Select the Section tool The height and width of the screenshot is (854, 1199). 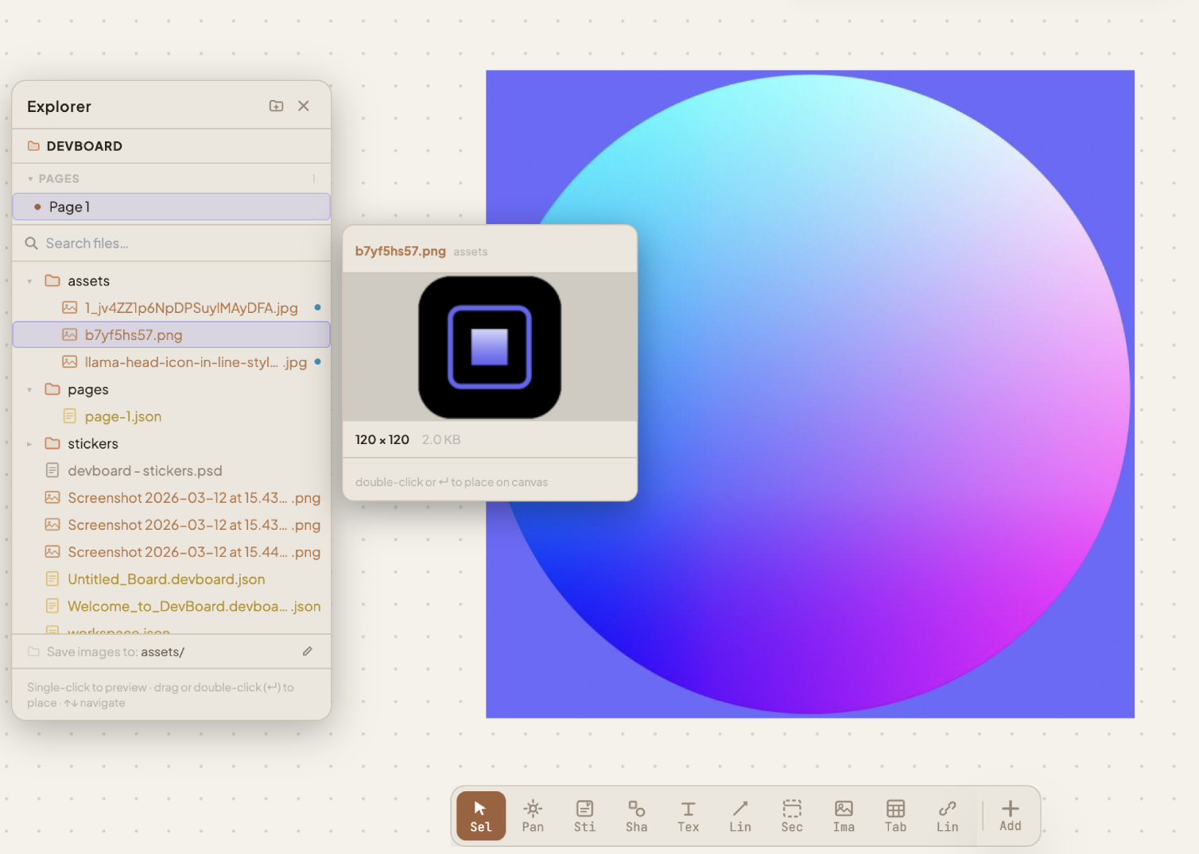(x=791, y=815)
